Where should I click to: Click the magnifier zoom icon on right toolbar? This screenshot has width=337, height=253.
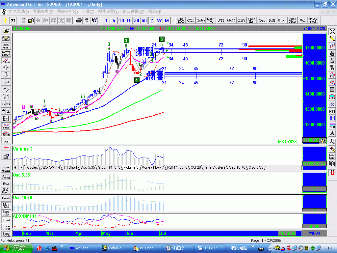(332, 142)
